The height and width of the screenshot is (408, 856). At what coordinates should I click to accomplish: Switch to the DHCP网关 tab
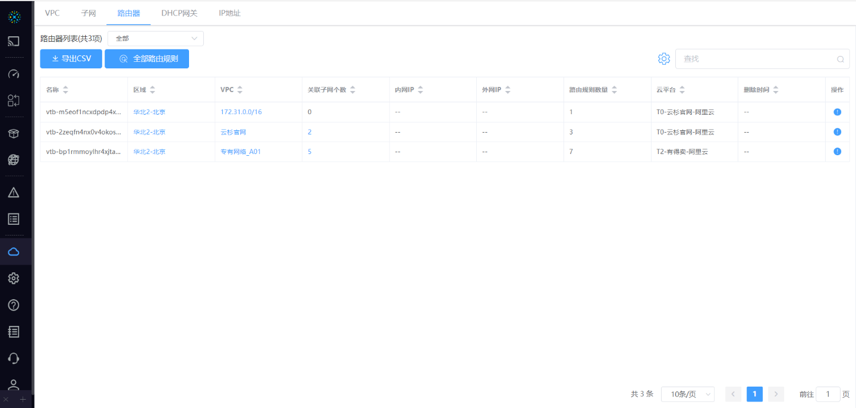(x=179, y=13)
